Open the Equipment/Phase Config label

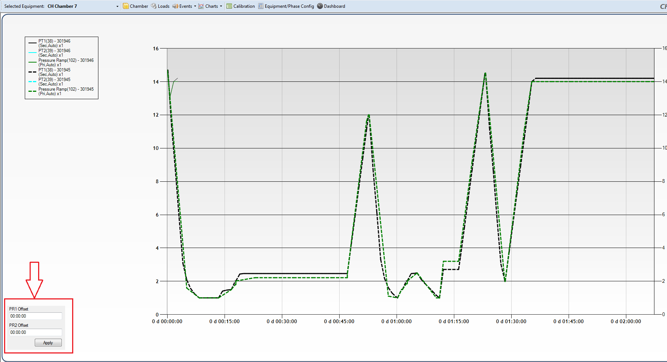pyautogui.click(x=289, y=6)
